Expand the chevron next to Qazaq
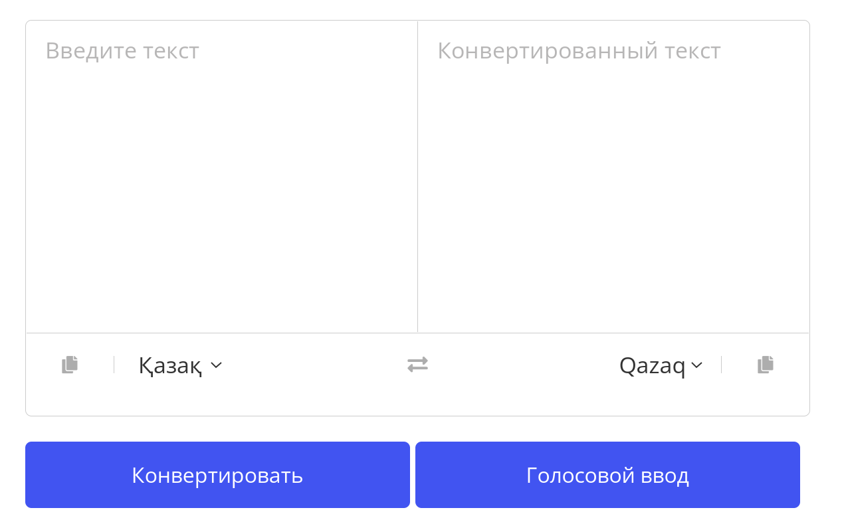Screen dimensions: 842x516 pyautogui.click(x=696, y=365)
